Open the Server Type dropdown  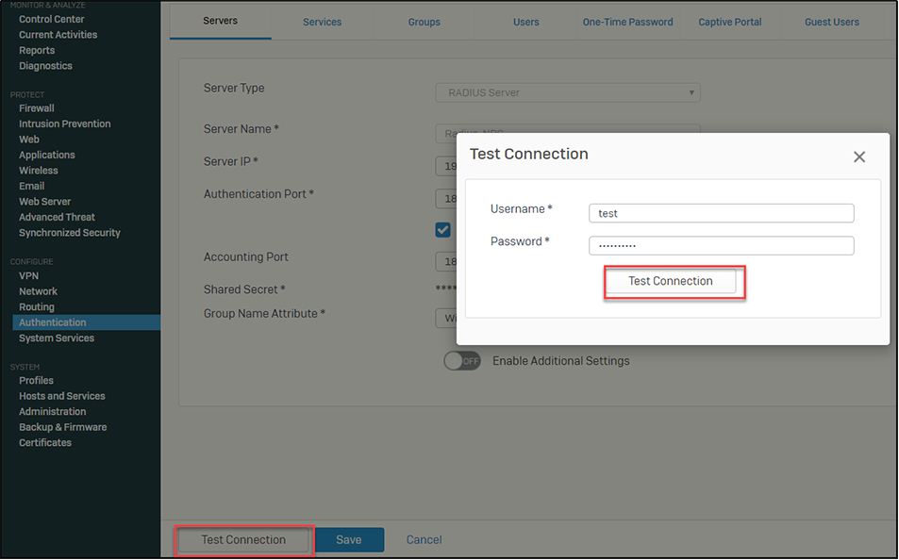[567, 92]
